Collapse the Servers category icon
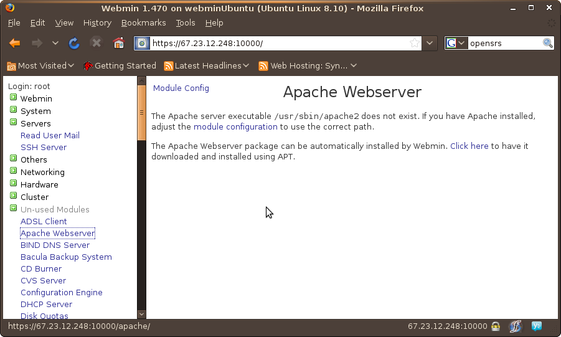The height and width of the screenshot is (337, 561). [13, 122]
